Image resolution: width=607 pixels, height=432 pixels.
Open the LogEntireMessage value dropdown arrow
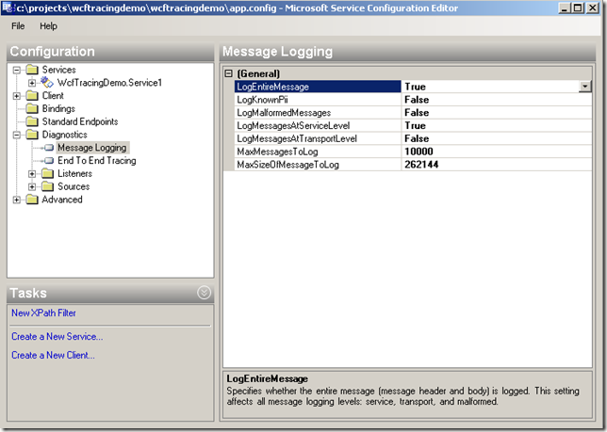tap(585, 87)
